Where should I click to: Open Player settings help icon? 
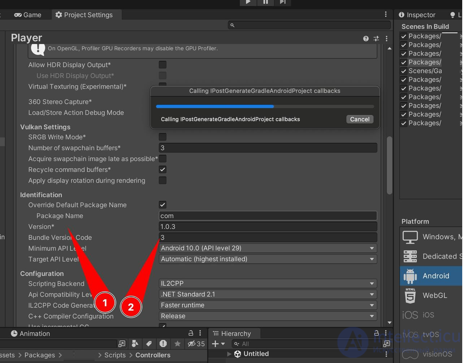tap(366, 38)
